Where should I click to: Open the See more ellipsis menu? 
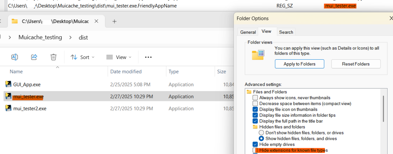[x=148, y=57]
